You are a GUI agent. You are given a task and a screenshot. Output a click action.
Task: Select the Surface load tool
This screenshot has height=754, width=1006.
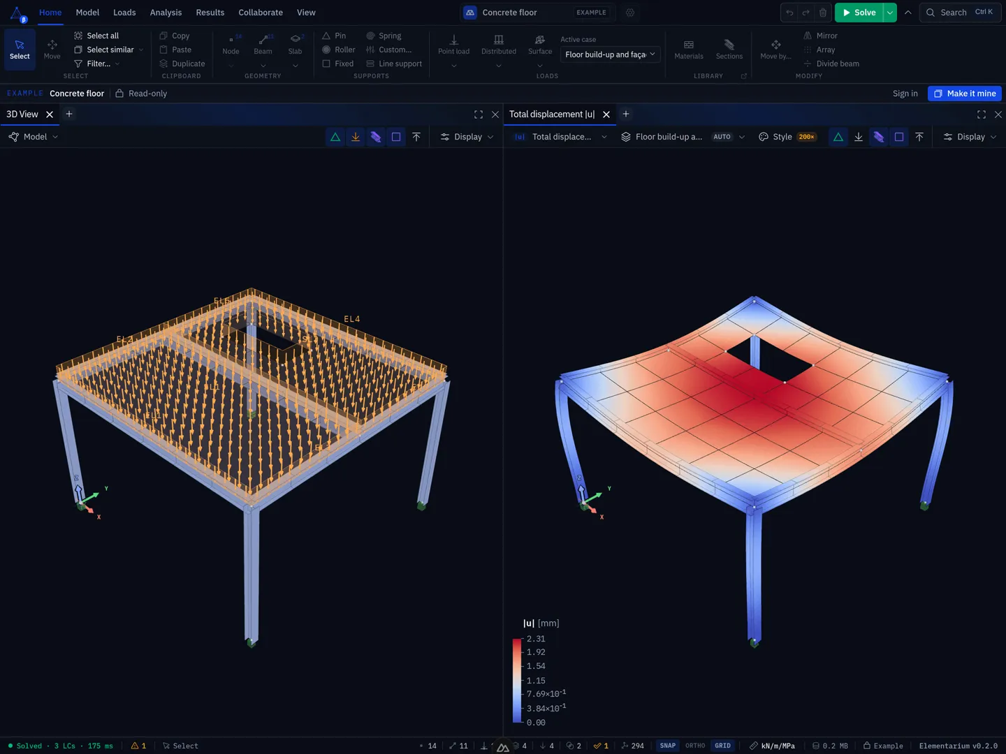(x=540, y=45)
